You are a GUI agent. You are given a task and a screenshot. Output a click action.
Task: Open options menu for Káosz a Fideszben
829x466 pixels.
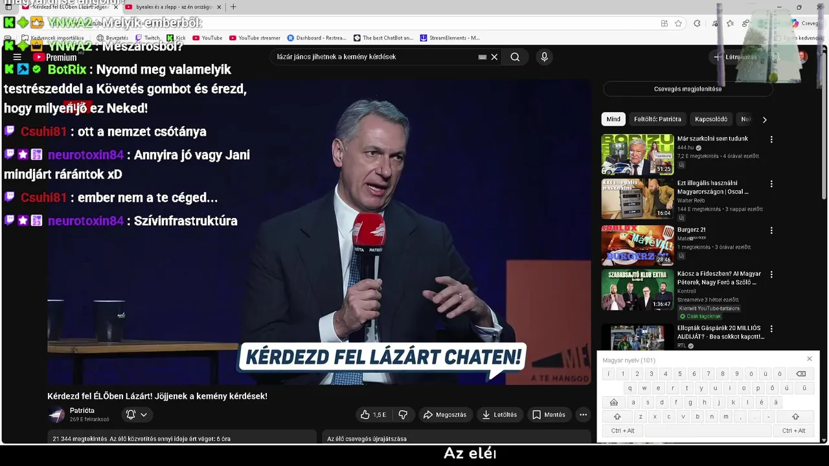coord(771,274)
